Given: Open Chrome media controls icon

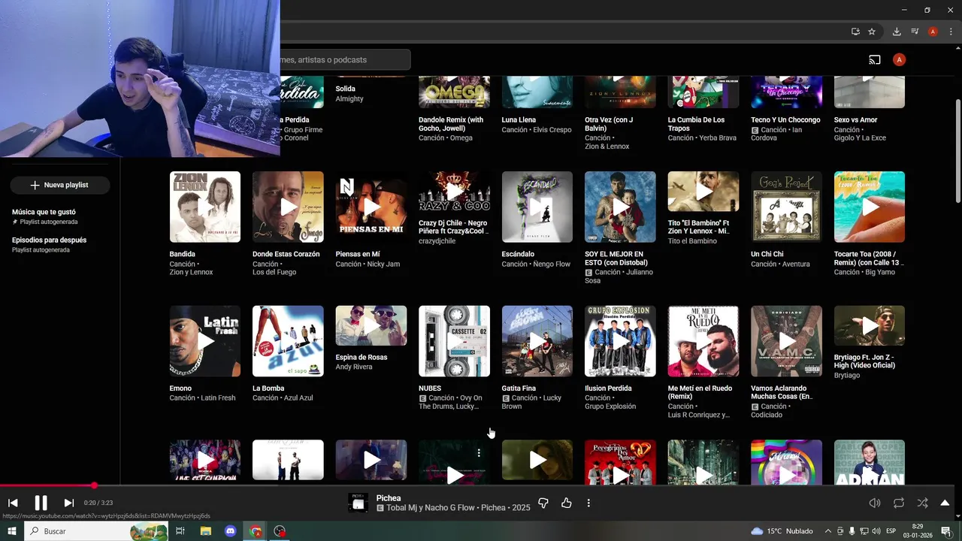Looking at the screenshot, I should (915, 32).
